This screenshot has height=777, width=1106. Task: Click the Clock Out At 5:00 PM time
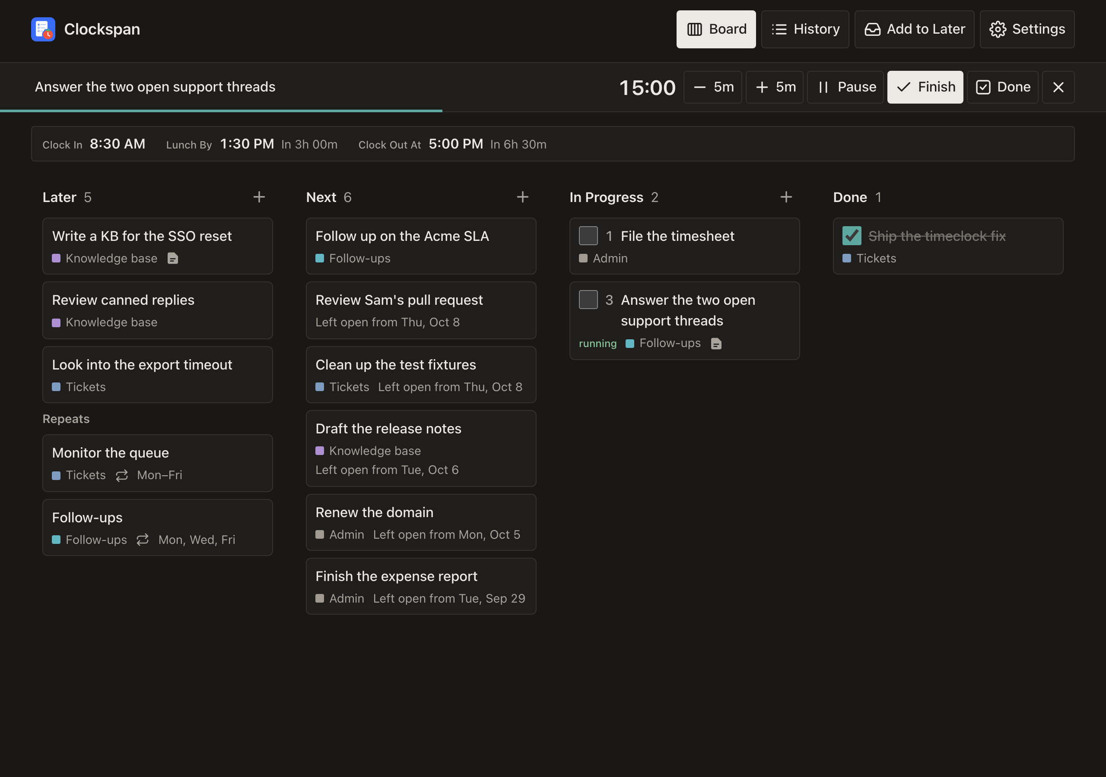point(456,144)
